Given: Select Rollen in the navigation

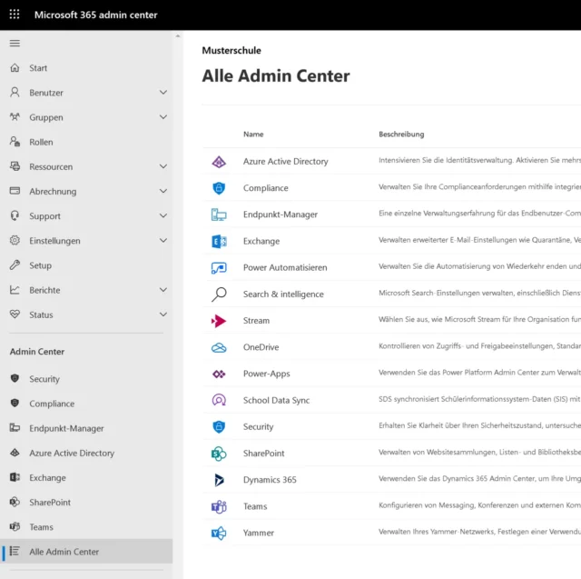Looking at the screenshot, I should pyautogui.click(x=41, y=142).
